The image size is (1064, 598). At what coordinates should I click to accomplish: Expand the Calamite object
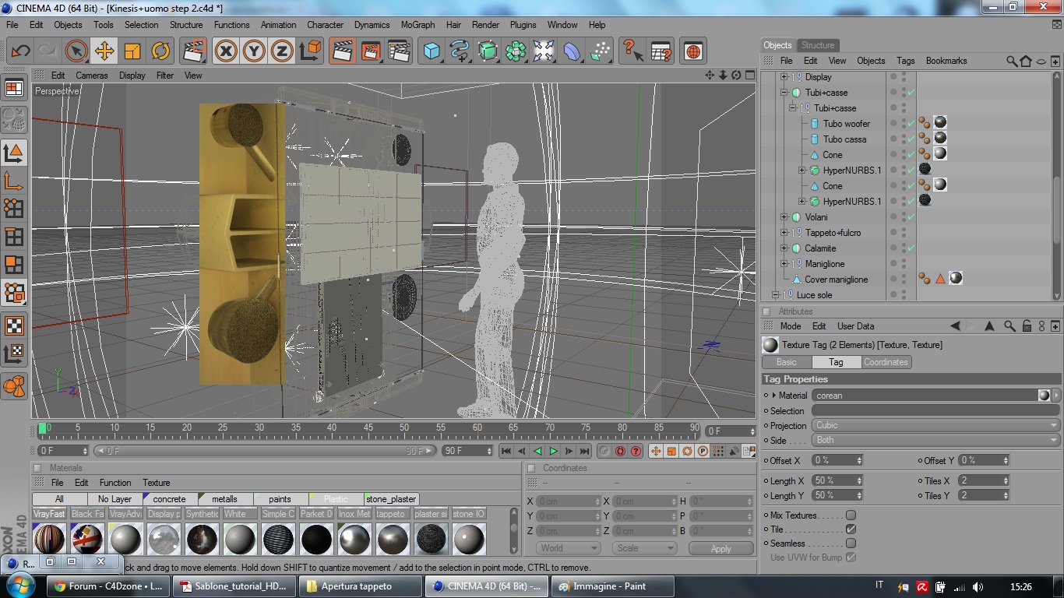click(784, 248)
